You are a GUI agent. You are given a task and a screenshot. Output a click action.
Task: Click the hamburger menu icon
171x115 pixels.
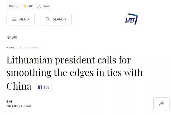tap(14, 19)
